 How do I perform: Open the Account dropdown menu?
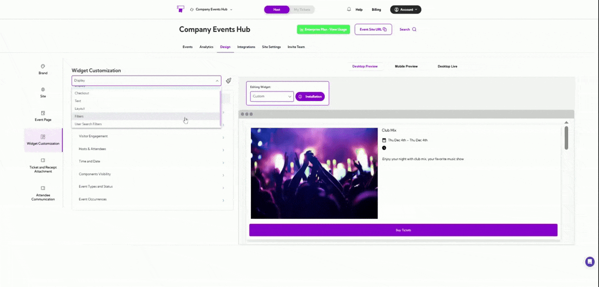click(406, 9)
